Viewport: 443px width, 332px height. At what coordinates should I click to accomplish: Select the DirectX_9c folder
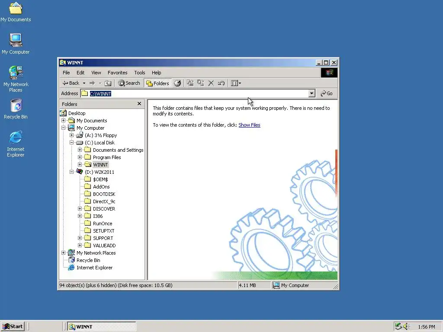(x=104, y=201)
